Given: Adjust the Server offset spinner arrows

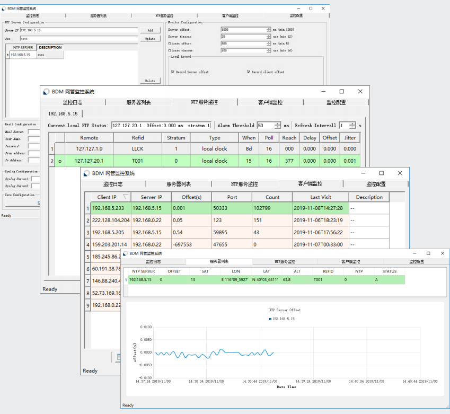Looking at the screenshot, I should (x=269, y=30).
